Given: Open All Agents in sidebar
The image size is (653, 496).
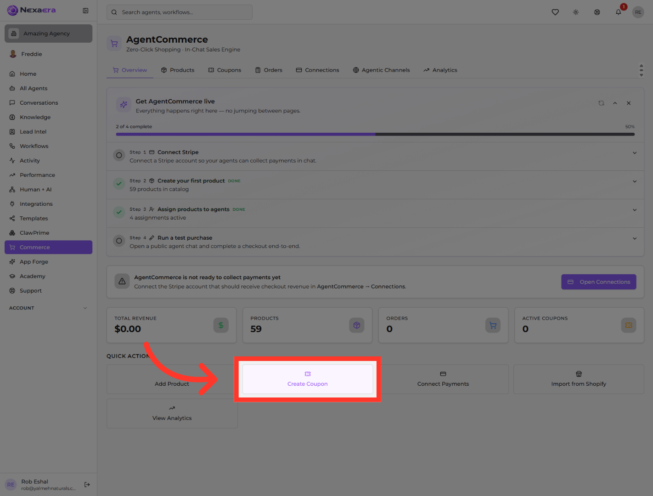Looking at the screenshot, I should click(48, 88).
